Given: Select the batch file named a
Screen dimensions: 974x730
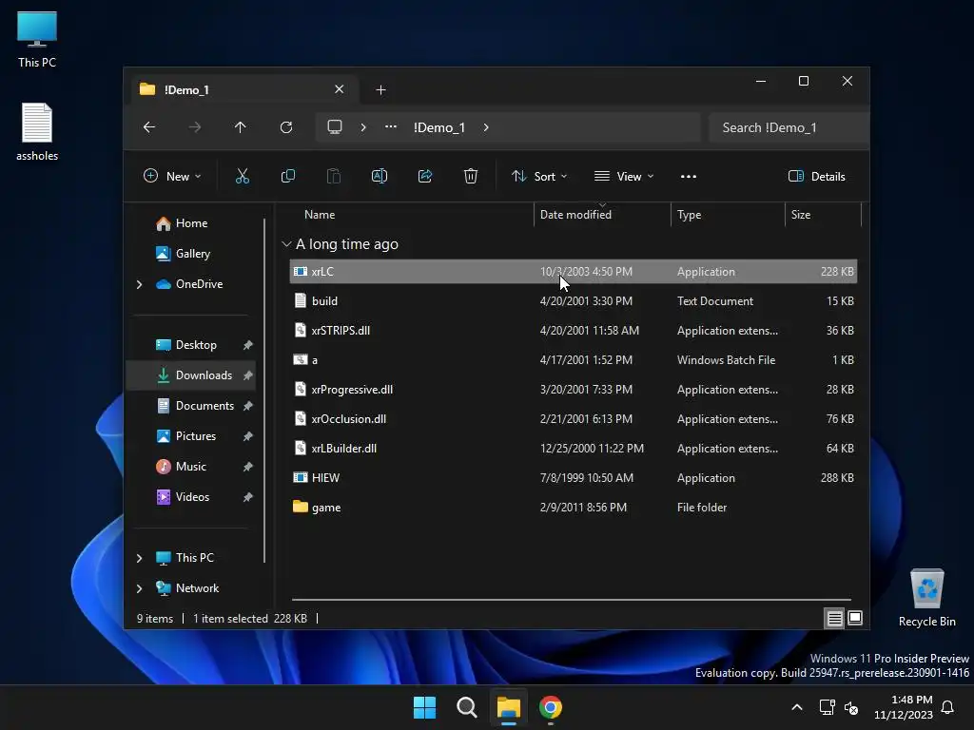Looking at the screenshot, I should tap(573, 360).
